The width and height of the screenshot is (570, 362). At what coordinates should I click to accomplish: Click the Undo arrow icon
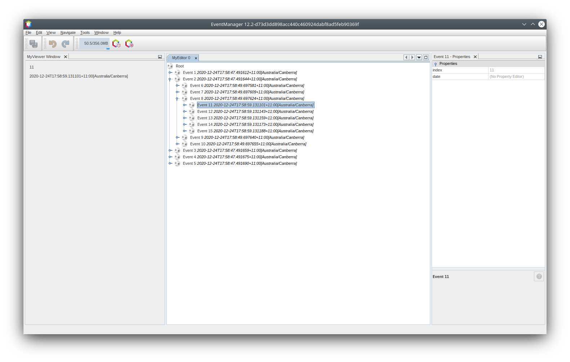point(53,44)
